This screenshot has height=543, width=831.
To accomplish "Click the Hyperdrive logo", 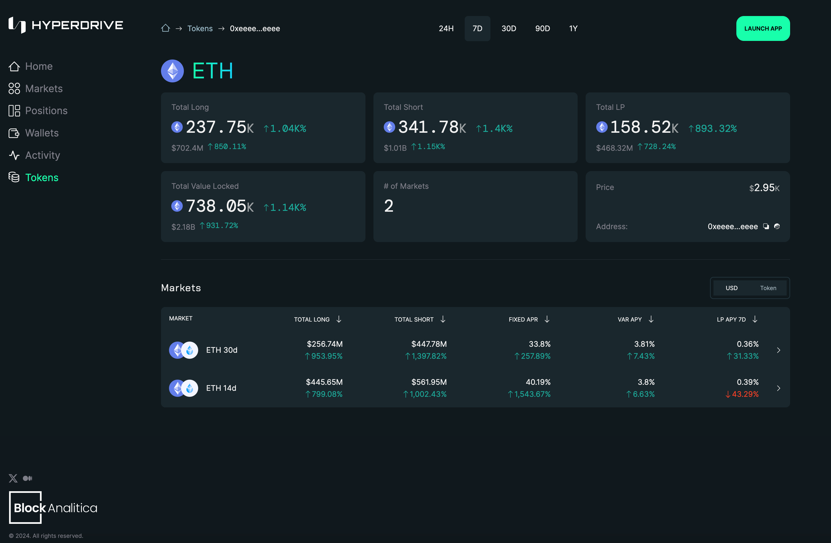I will pyautogui.click(x=66, y=25).
